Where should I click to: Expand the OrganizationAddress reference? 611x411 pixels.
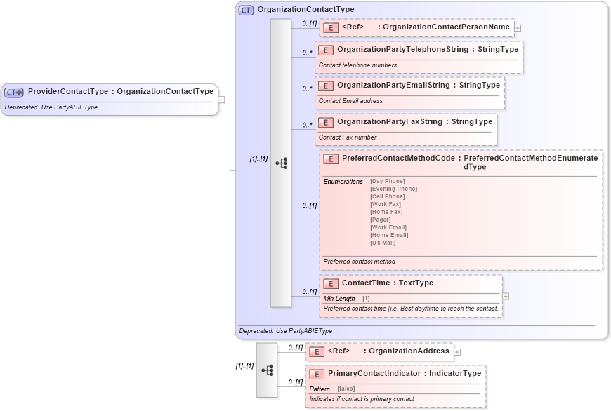point(457,351)
